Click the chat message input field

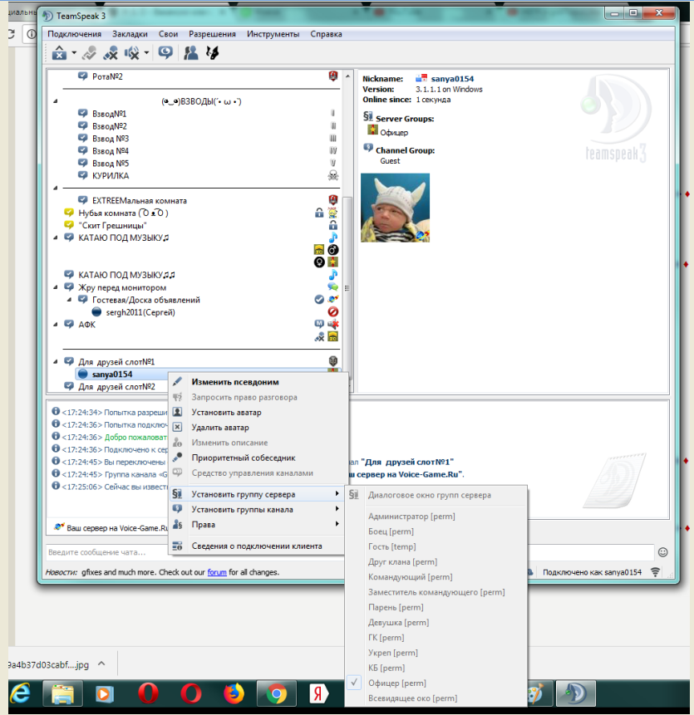click(x=350, y=552)
